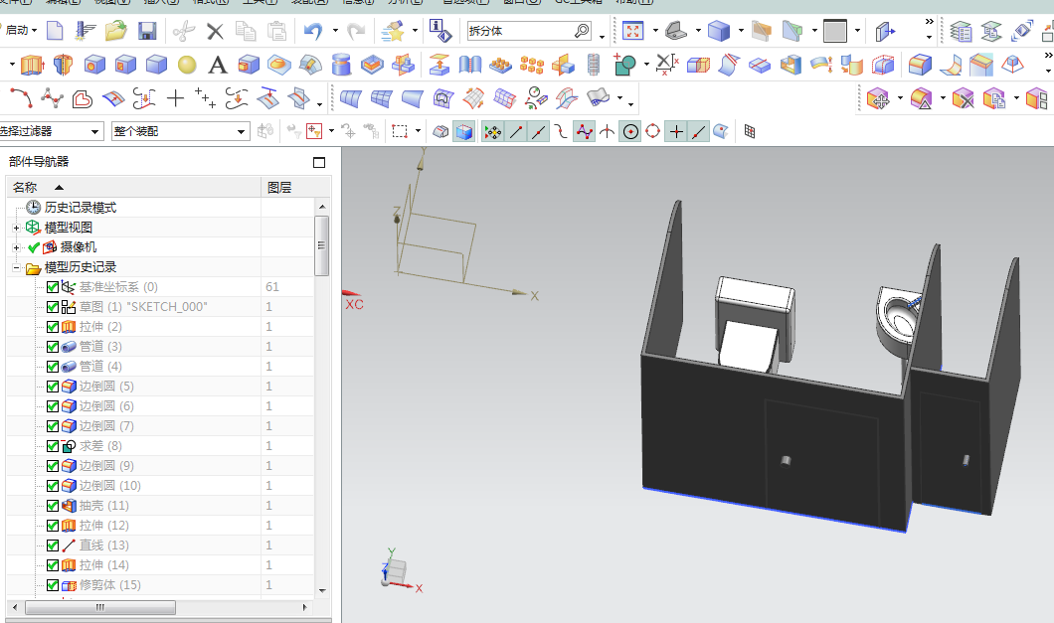The image size is (1054, 623).
Task: Click the Delete (X) icon in the top toolbar
Action: point(215,31)
